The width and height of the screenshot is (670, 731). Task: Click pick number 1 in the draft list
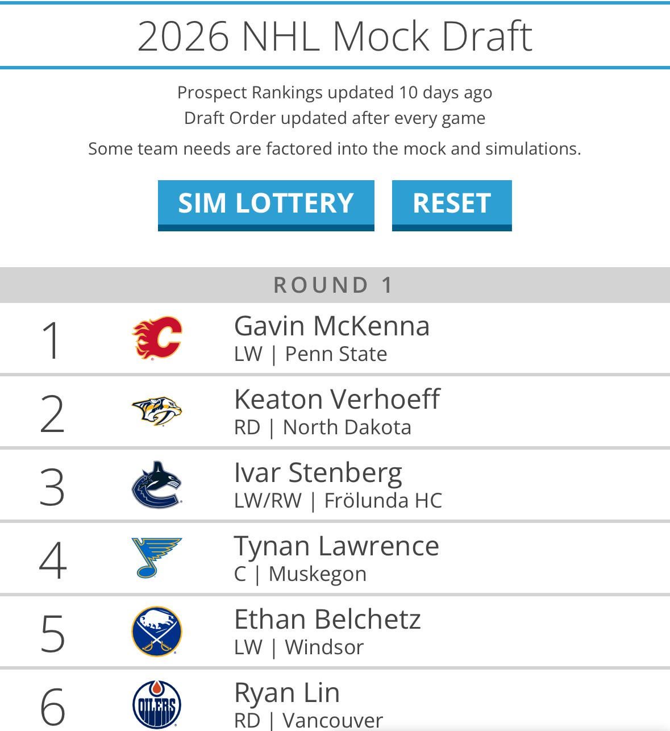point(52,340)
